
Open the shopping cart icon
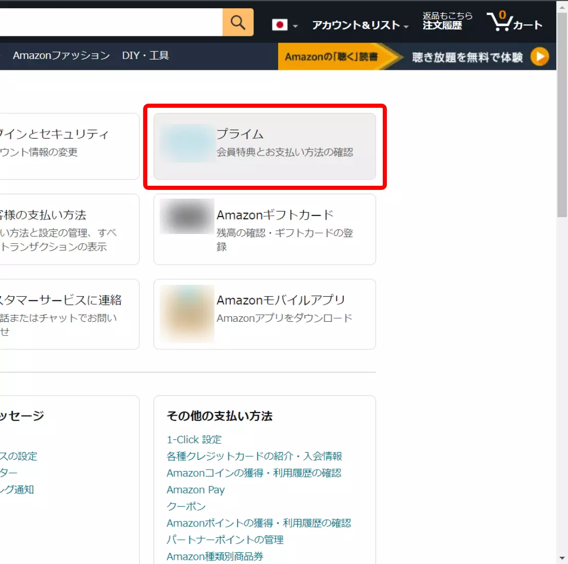click(514, 22)
